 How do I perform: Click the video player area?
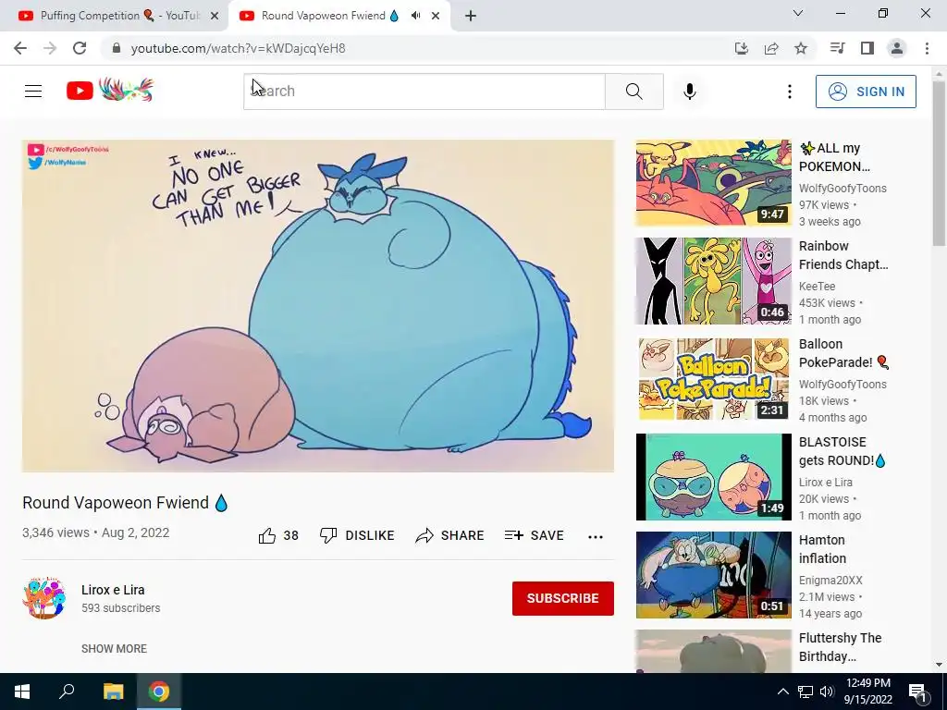pyautogui.click(x=318, y=305)
